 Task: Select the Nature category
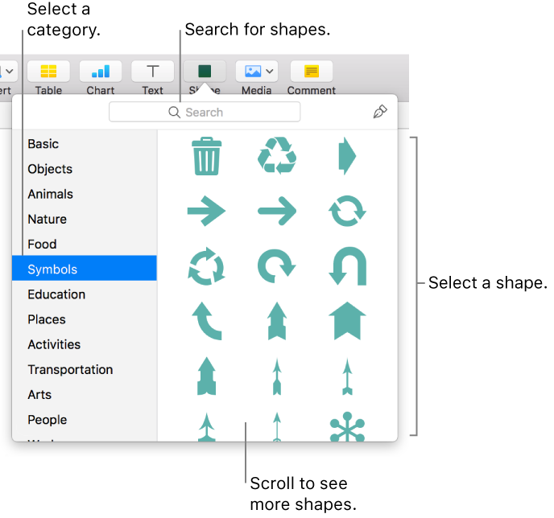(x=85, y=219)
